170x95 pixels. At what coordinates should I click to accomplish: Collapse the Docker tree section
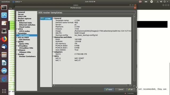pos(17,54)
